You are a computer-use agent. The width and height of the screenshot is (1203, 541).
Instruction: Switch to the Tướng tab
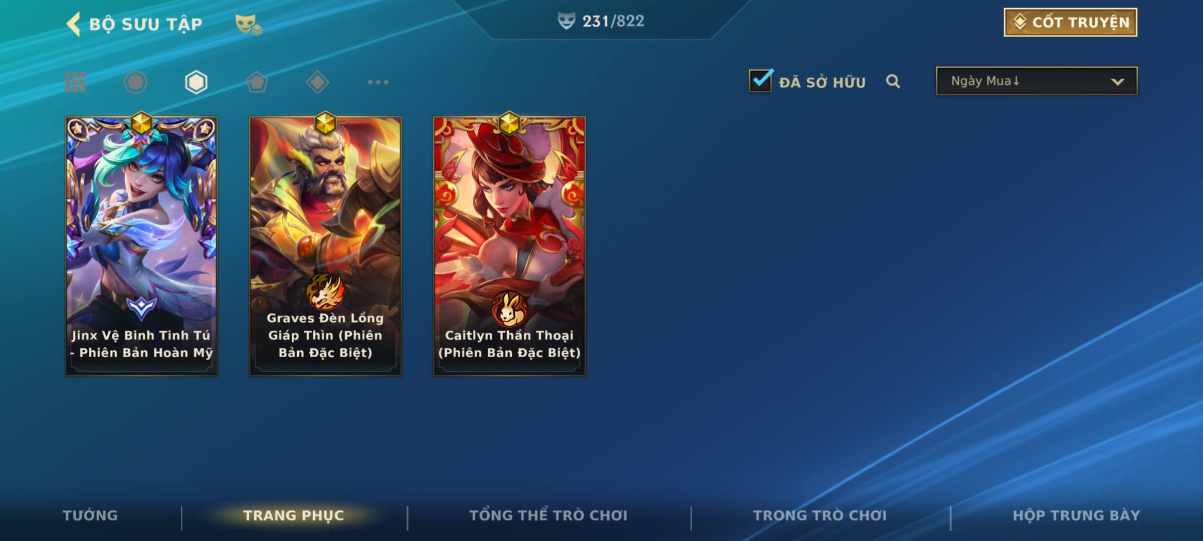[90, 515]
